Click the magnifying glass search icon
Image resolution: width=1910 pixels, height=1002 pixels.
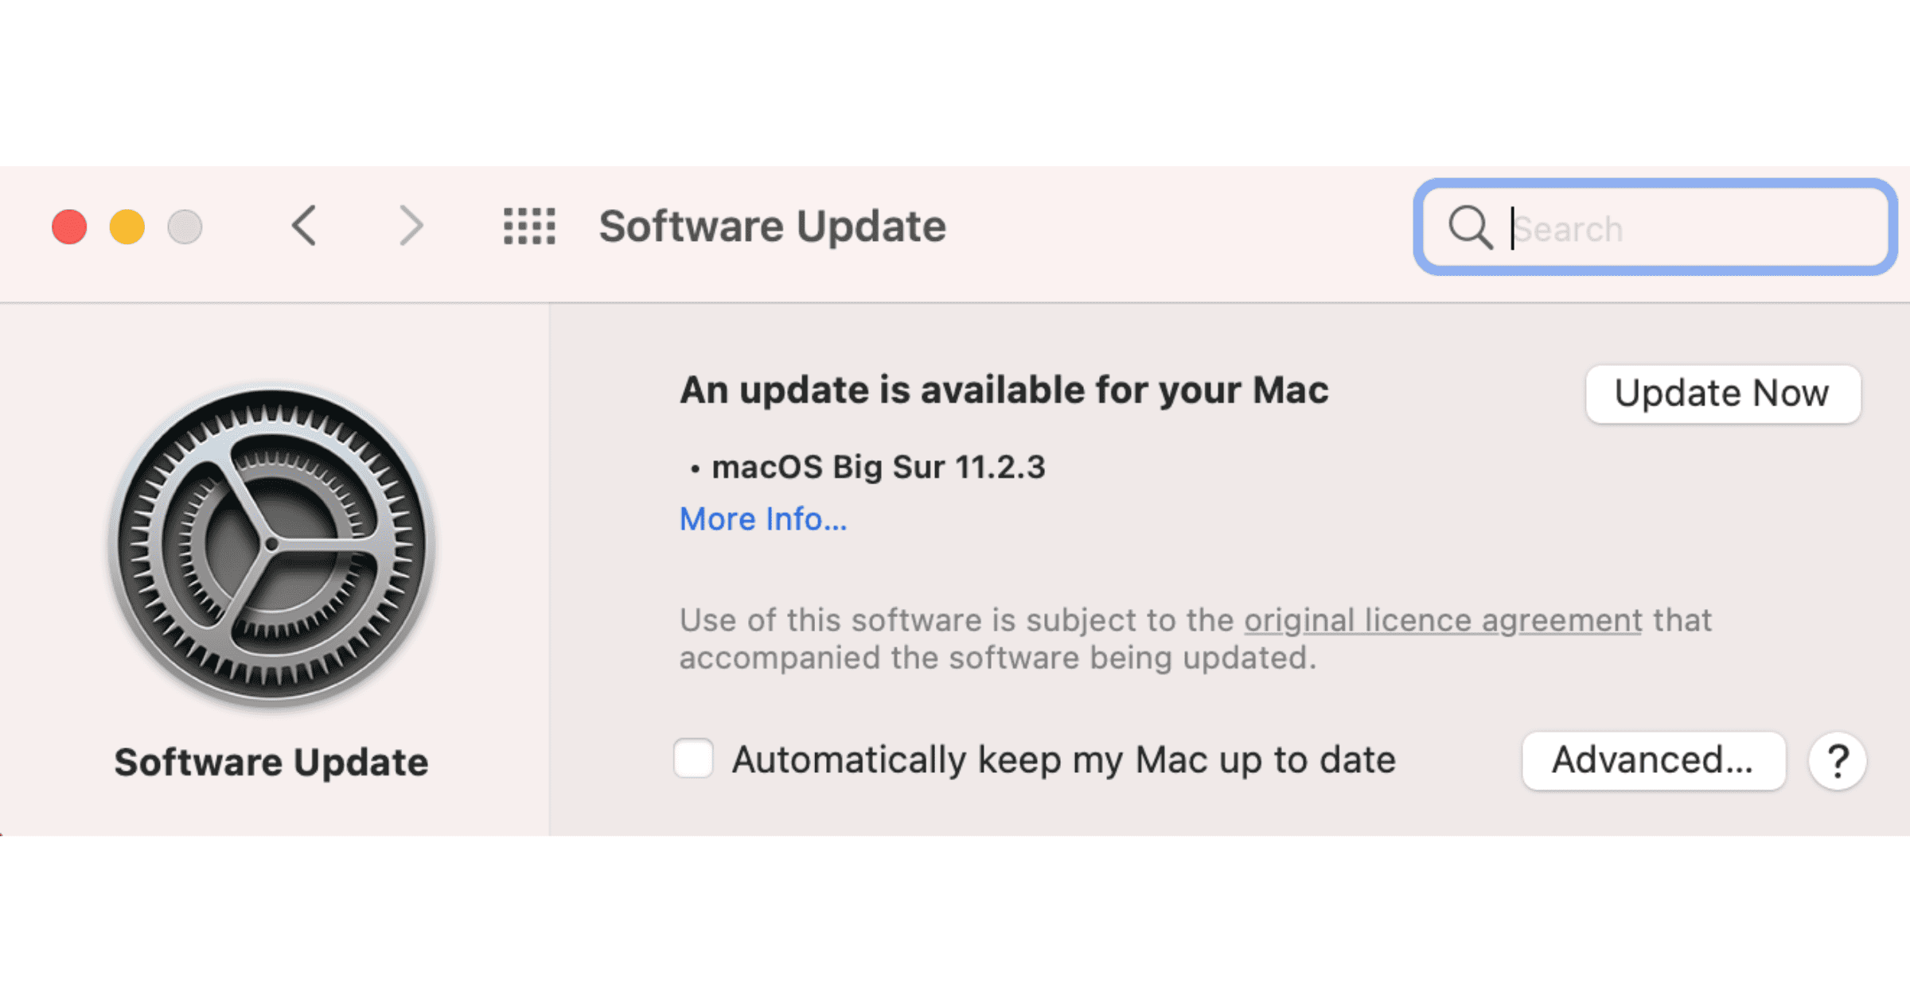point(1469,228)
